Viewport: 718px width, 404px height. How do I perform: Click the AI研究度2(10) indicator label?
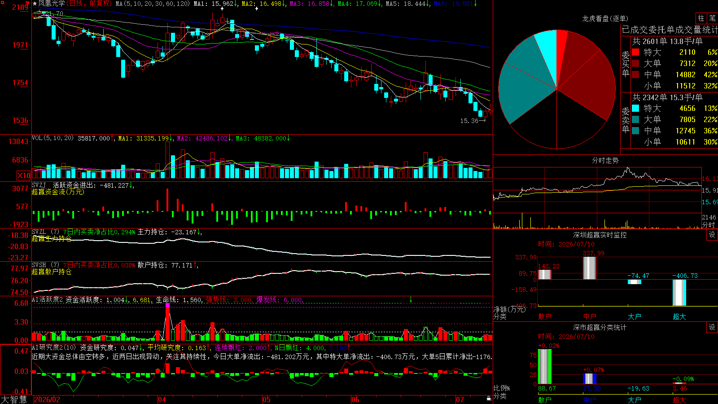54,347
